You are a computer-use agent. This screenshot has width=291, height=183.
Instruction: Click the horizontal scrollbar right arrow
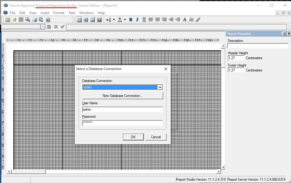click(219, 172)
